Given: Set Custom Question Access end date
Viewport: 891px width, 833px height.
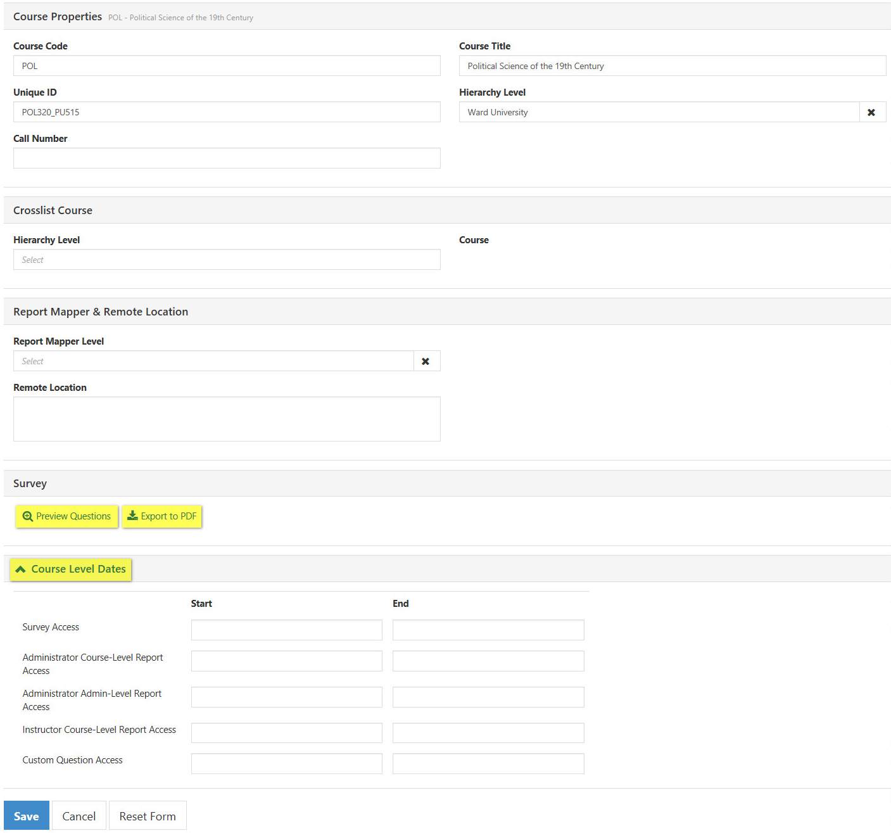Looking at the screenshot, I should (x=488, y=764).
